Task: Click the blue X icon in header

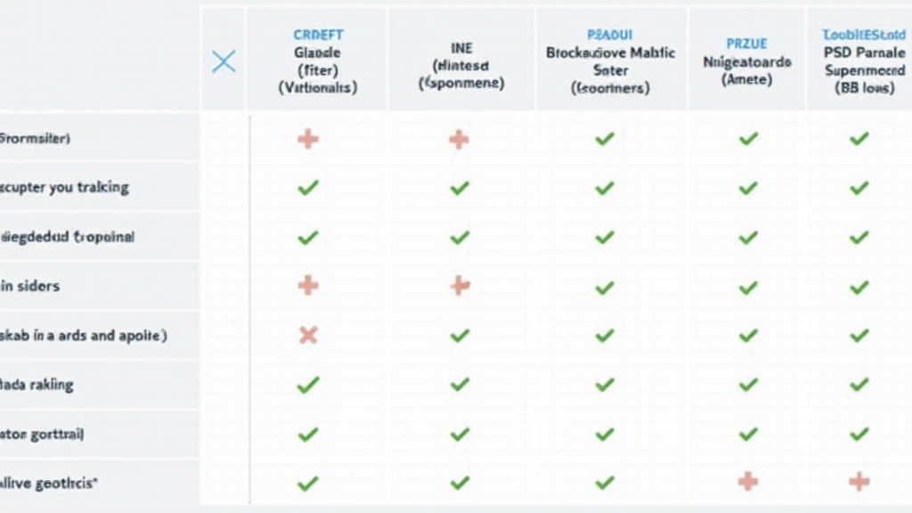Action: pyautogui.click(x=224, y=61)
